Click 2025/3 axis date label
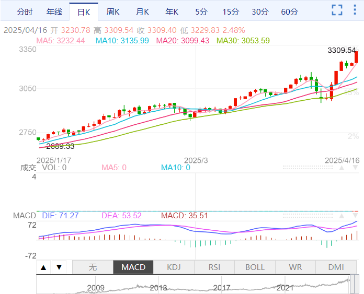 click(196, 160)
